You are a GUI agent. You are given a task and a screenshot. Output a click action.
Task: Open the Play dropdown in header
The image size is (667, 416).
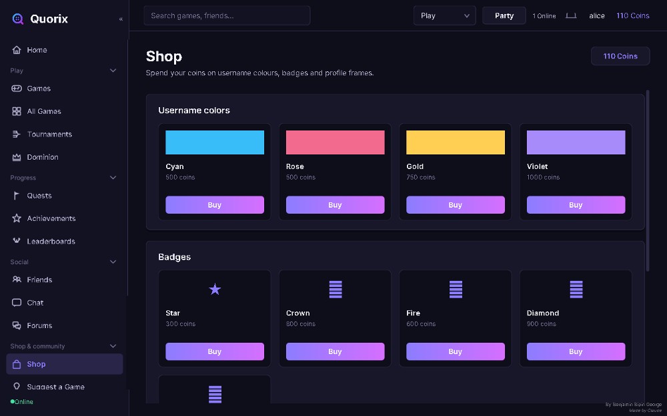(444, 16)
